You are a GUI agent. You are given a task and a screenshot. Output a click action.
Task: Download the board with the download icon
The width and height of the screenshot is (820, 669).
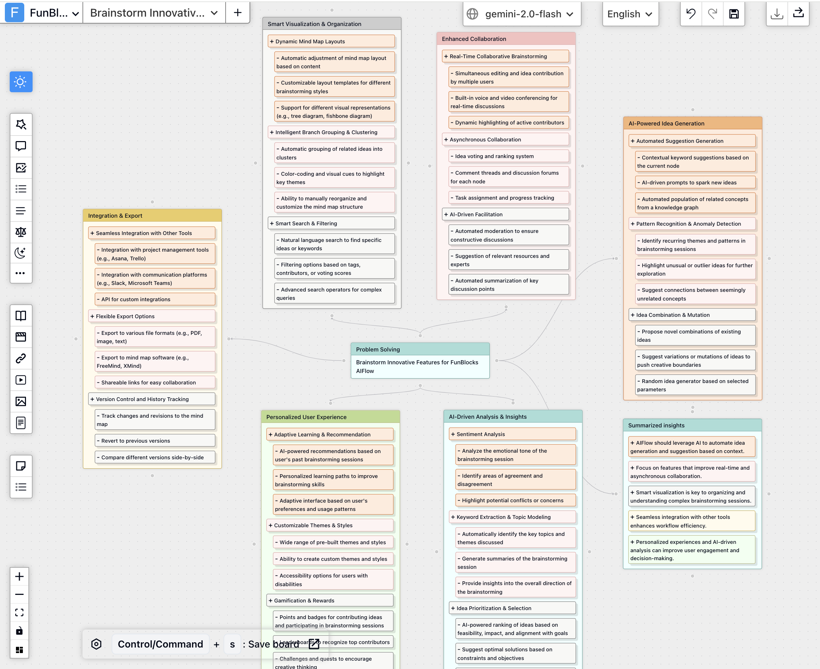pyautogui.click(x=777, y=14)
